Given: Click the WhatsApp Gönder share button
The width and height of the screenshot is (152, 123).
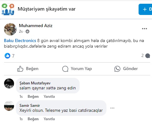Looking at the screenshot, I should [x=126, y=69].
